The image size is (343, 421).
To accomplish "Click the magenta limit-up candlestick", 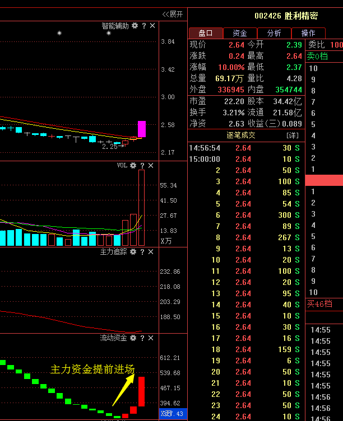I will [141, 129].
